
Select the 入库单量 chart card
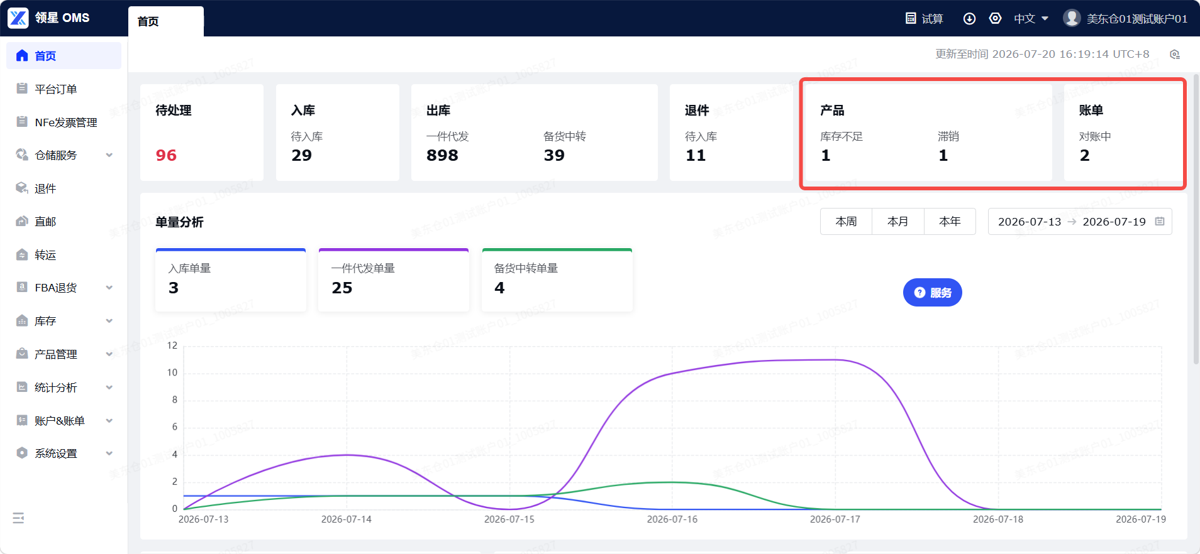[x=231, y=280]
